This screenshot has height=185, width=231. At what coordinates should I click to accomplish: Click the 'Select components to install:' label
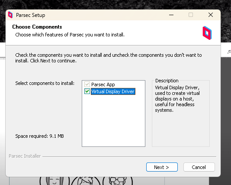tap(45, 83)
